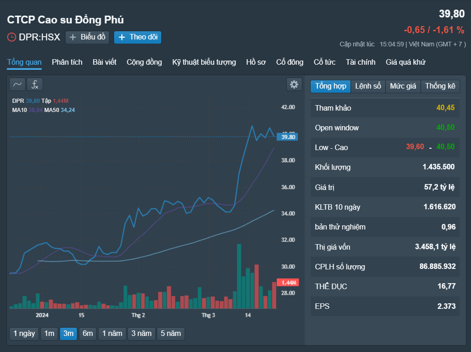Set chart range to 1 ngày
This screenshot has height=352, width=471.
[24, 334]
